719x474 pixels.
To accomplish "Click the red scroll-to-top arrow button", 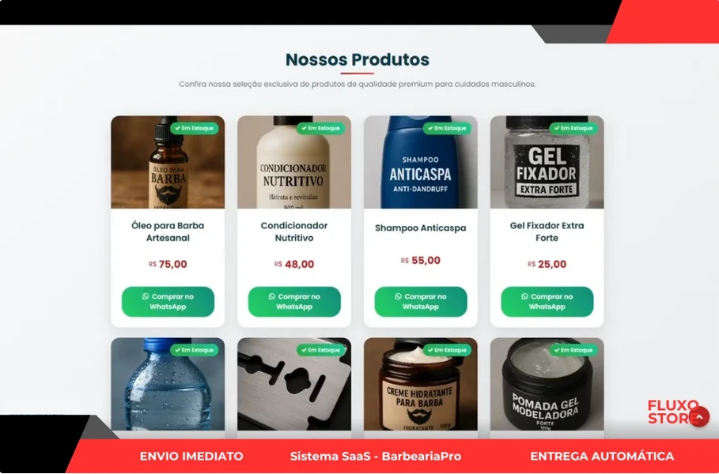I will (x=699, y=416).
